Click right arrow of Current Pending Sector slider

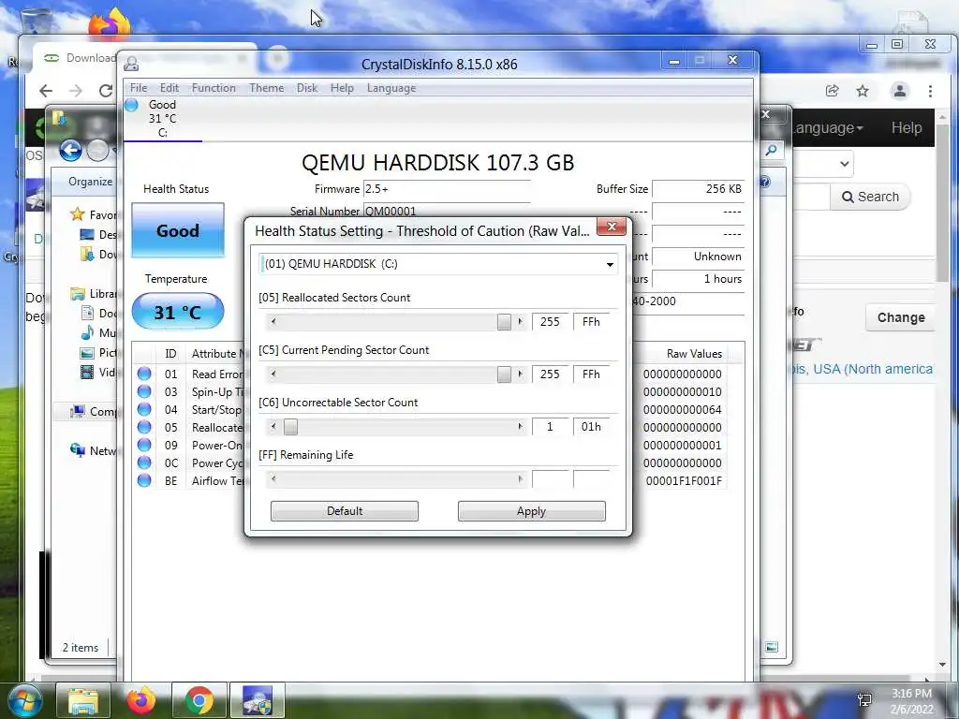[521, 374]
